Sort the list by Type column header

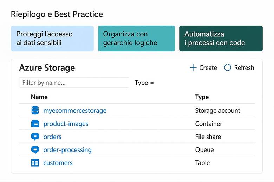click(x=202, y=97)
